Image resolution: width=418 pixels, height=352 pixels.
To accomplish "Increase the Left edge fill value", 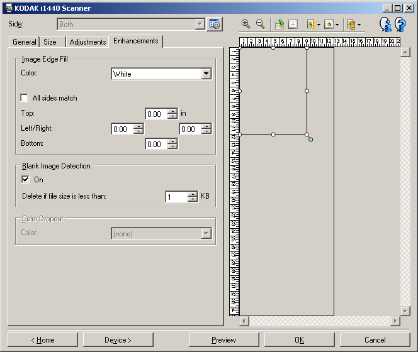I will pos(138,126).
